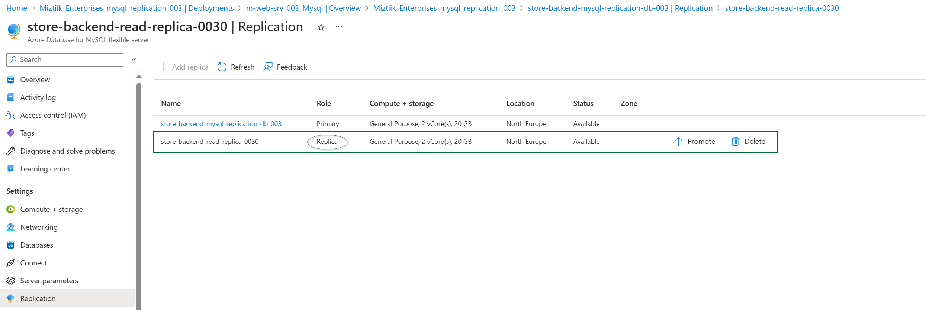Click the Diagnose and solve problems wrench icon
This screenshot has width=926, height=310.
point(10,151)
